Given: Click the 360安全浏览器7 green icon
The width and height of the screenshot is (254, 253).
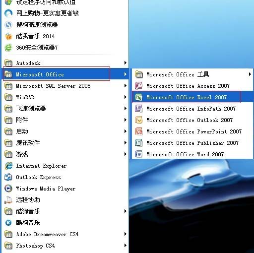Looking at the screenshot, I should coord(8,48).
